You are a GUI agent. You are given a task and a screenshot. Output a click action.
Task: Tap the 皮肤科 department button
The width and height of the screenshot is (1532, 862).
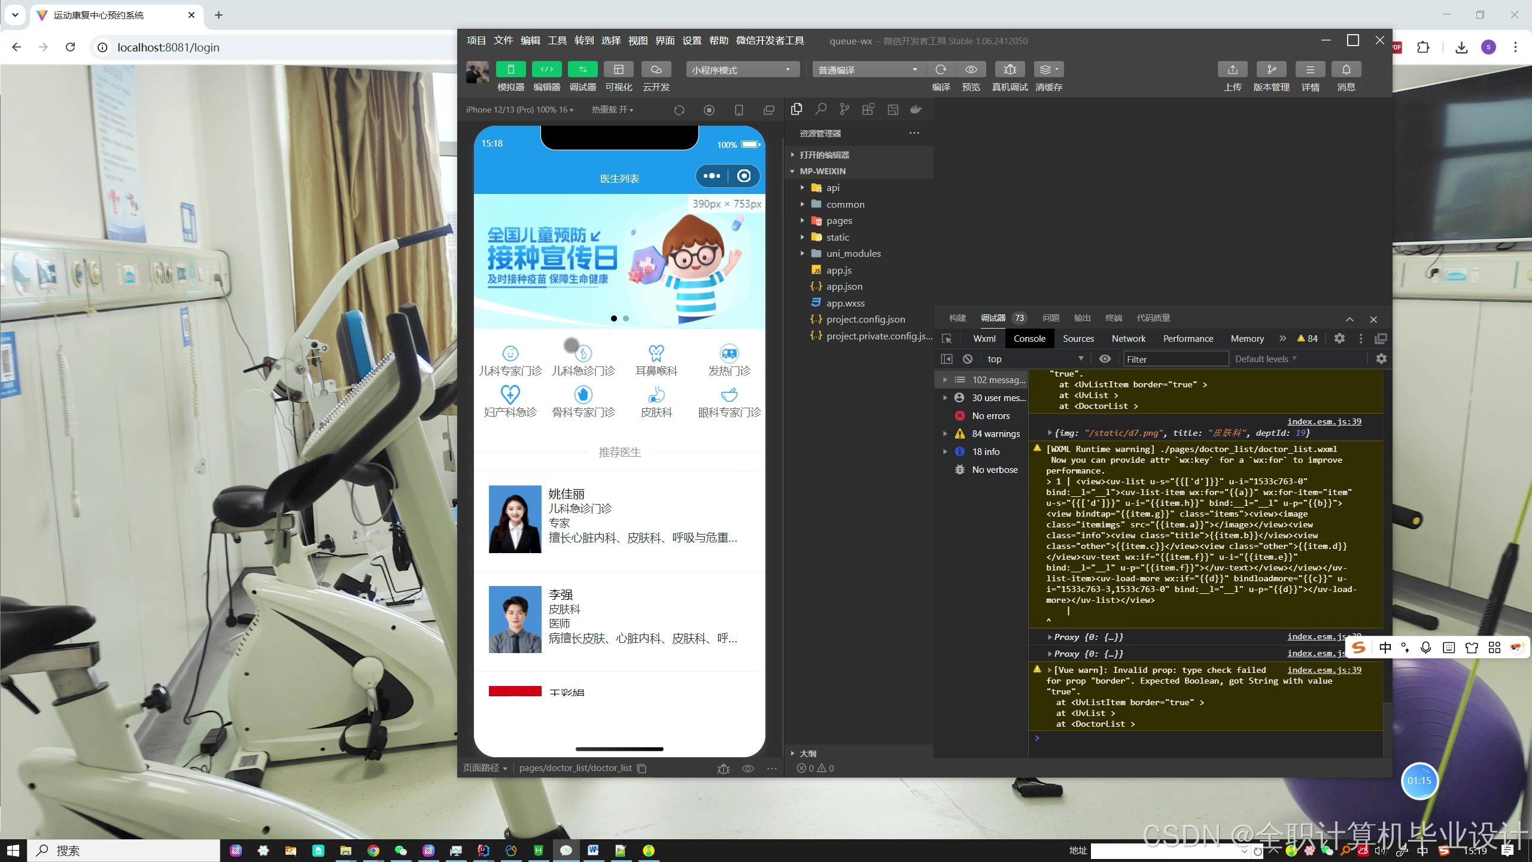(656, 402)
